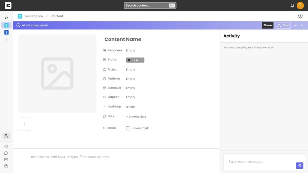Image resolution: width=308 pixels, height=173 pixels.
Task: Expand the sidebar with double arrows
Action: 6,17
